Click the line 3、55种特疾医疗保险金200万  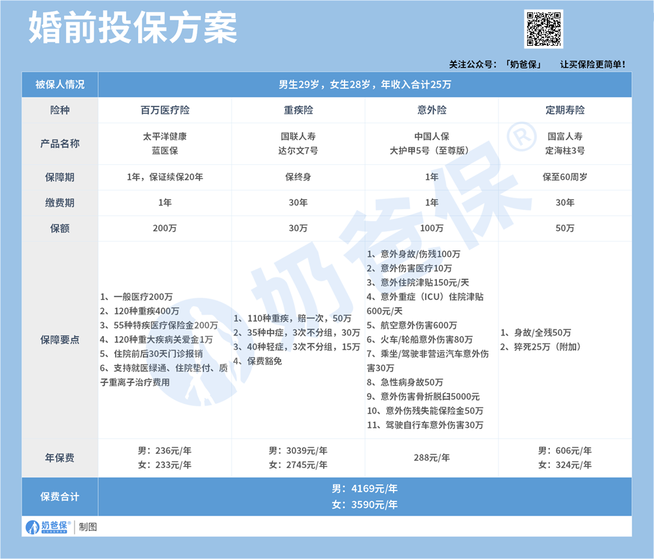coord(159,325)
